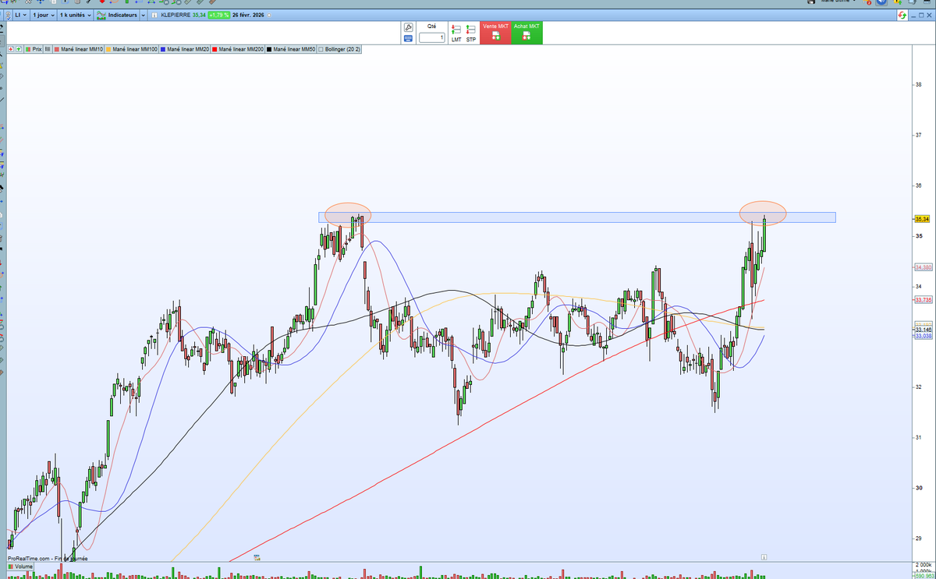Click the KLEPIERRE instrument name

[175, 15]
